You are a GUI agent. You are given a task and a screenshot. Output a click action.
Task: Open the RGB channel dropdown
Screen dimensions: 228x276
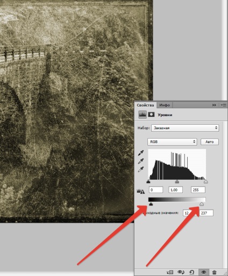172,141
